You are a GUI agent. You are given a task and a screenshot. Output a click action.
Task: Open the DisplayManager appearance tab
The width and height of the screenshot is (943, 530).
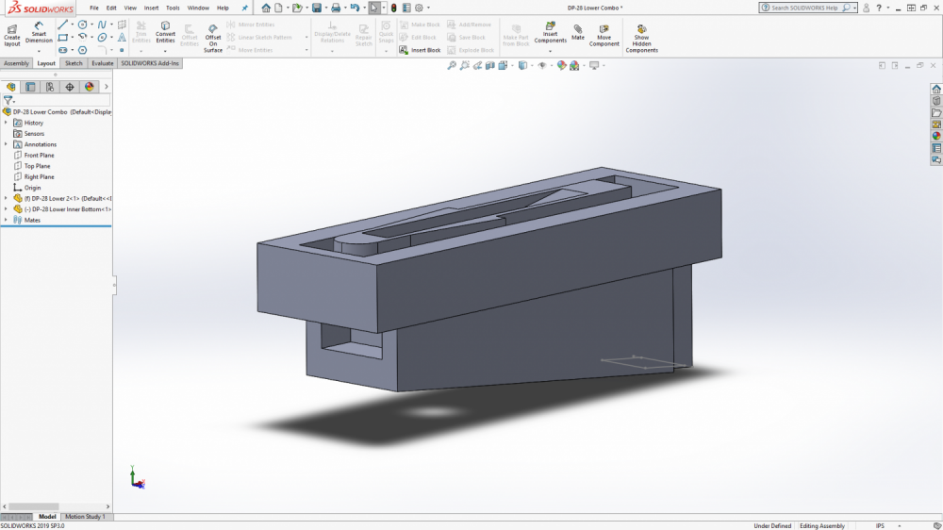click(90, 87)
